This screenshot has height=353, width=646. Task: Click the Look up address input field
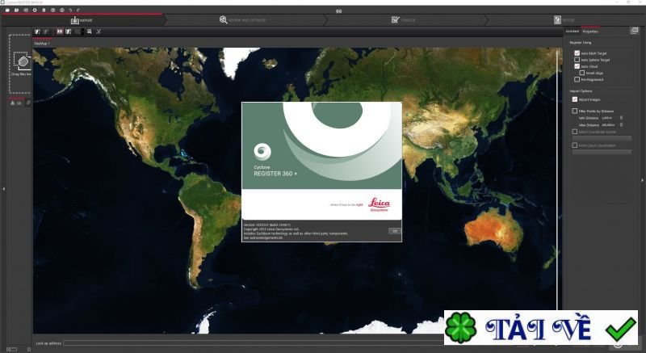(252, 342)
